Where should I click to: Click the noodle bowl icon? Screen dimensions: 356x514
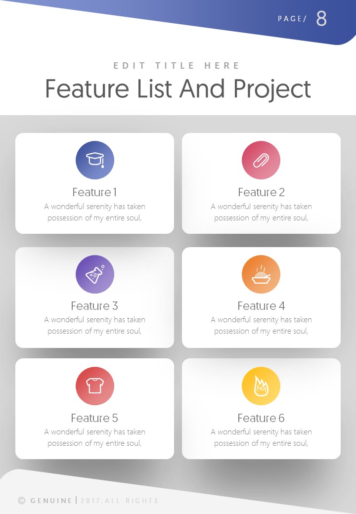(x=261, y=274)
